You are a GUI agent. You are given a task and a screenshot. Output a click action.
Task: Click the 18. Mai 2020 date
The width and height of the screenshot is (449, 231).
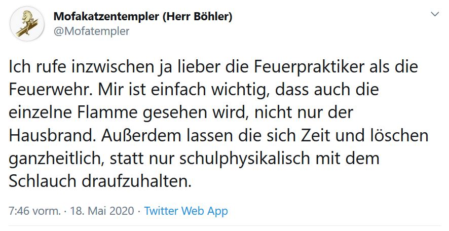tap(104, 211)
